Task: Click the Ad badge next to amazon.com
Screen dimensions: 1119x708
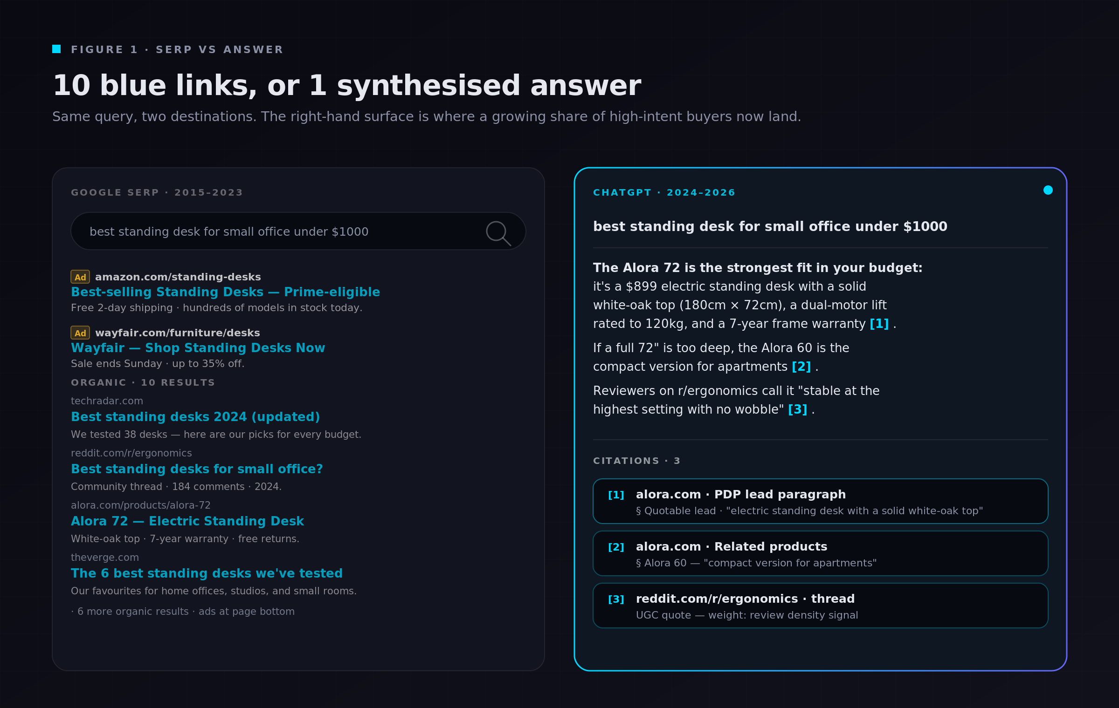Action: click(80, 277)
